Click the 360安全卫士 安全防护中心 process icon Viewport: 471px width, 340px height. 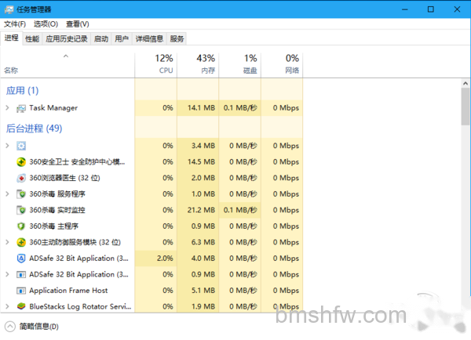click(x=21, y=162)
